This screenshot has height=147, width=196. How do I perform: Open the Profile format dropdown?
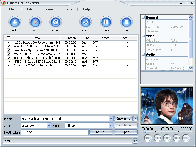[111, 119]
